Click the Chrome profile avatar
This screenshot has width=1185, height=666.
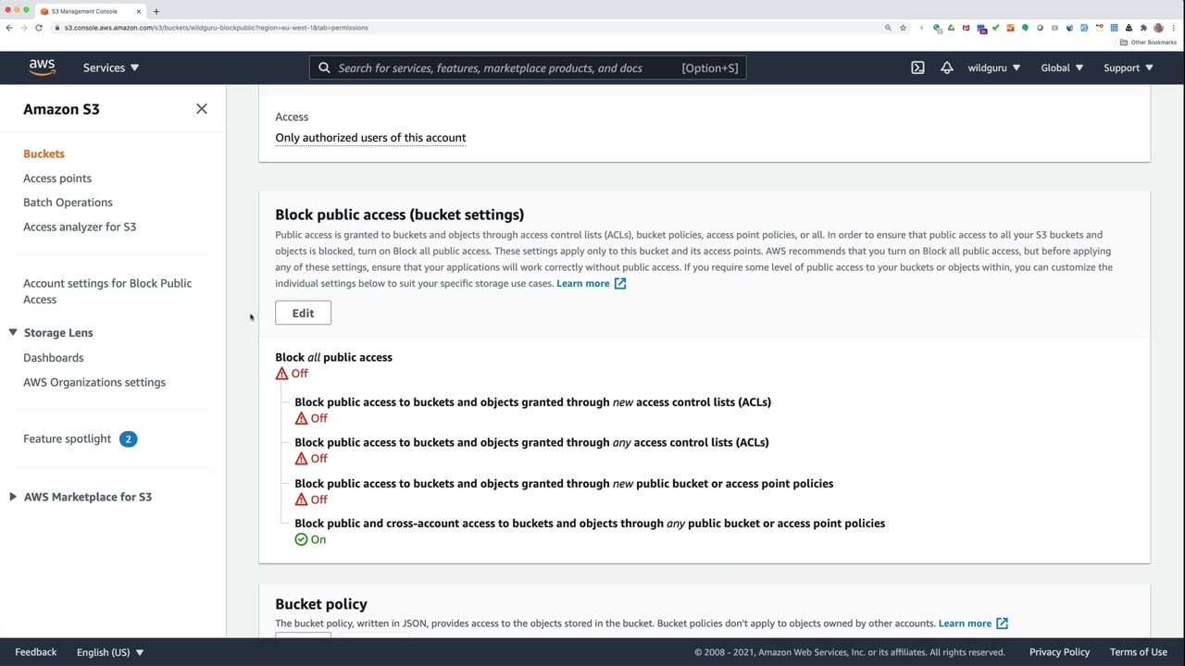click(x=1158, y=28)
